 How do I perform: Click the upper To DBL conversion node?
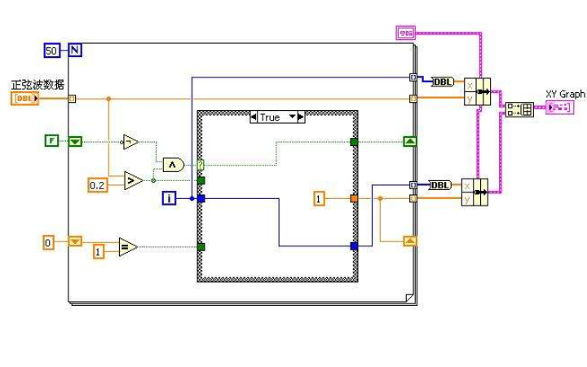443,82
